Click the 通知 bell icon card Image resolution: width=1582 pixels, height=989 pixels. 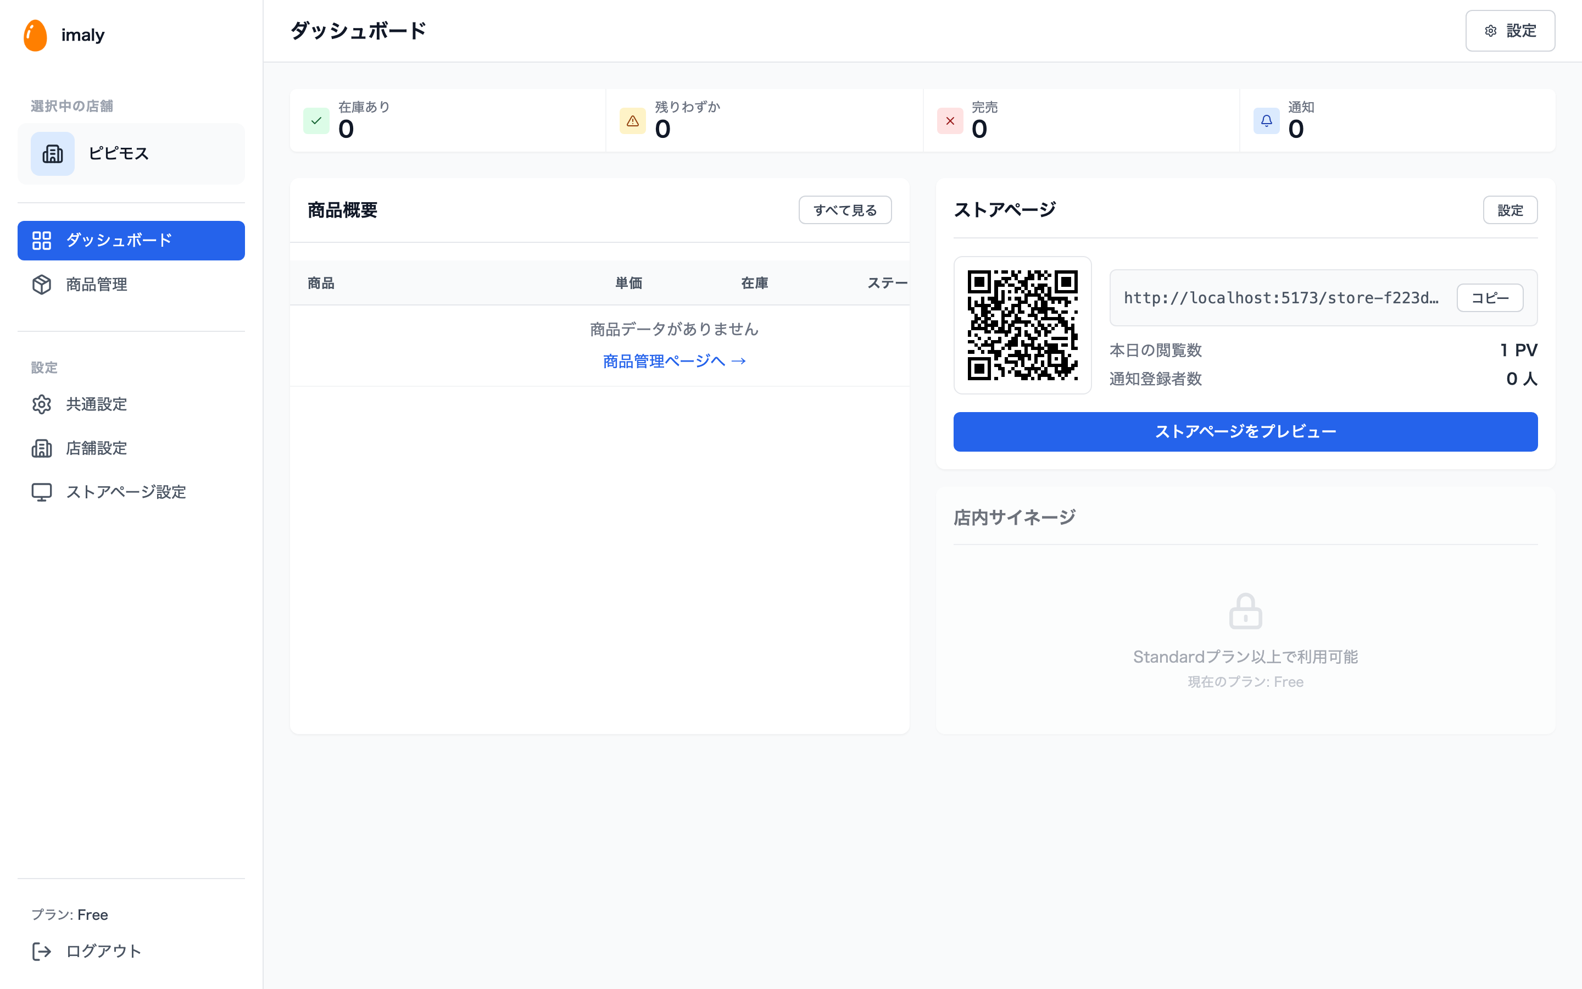pyautogui.click(x=1267, y=121)
